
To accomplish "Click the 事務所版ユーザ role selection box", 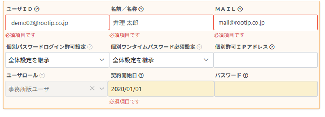I will tap(56, 89).
